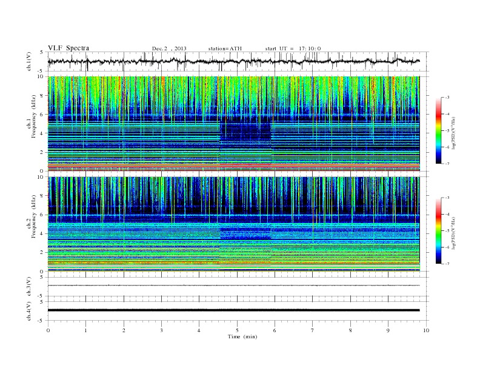Viewport: 480px width, 371px height.
Task: Click the 'ch.1(V)' waveform axis label
Action: tap(28, 61)
